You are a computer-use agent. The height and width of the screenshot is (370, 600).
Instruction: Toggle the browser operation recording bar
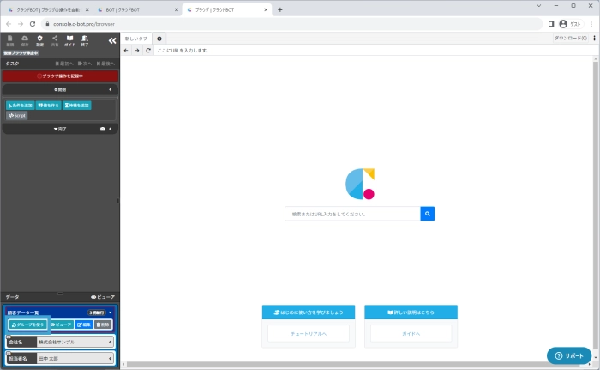click(x=58, y=76)
